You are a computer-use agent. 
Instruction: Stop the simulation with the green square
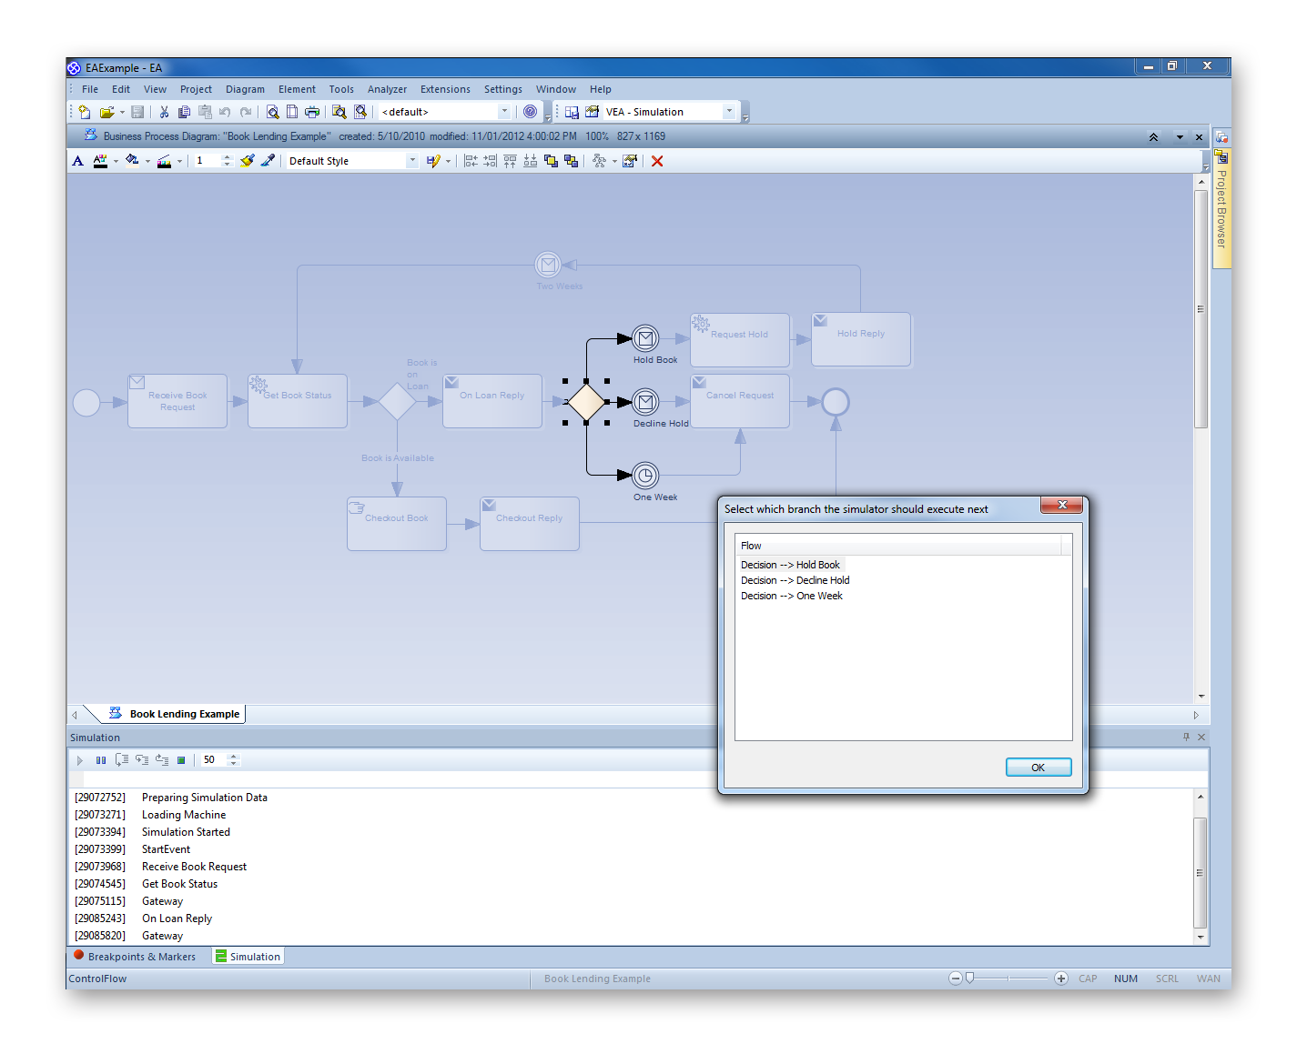(x=181, y=760)
